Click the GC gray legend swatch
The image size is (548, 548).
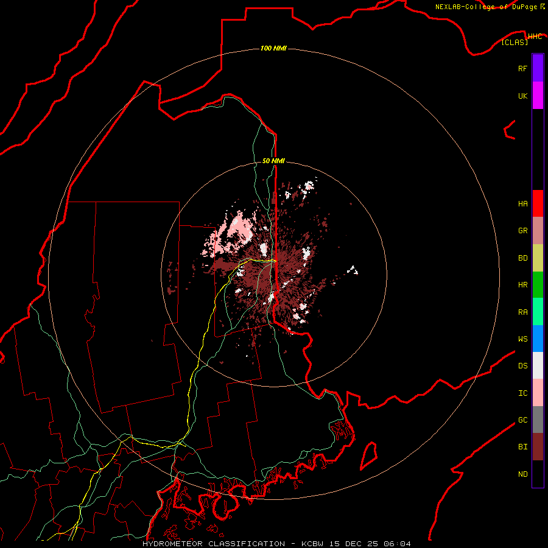pyautogui.click(x=538, y=420)
